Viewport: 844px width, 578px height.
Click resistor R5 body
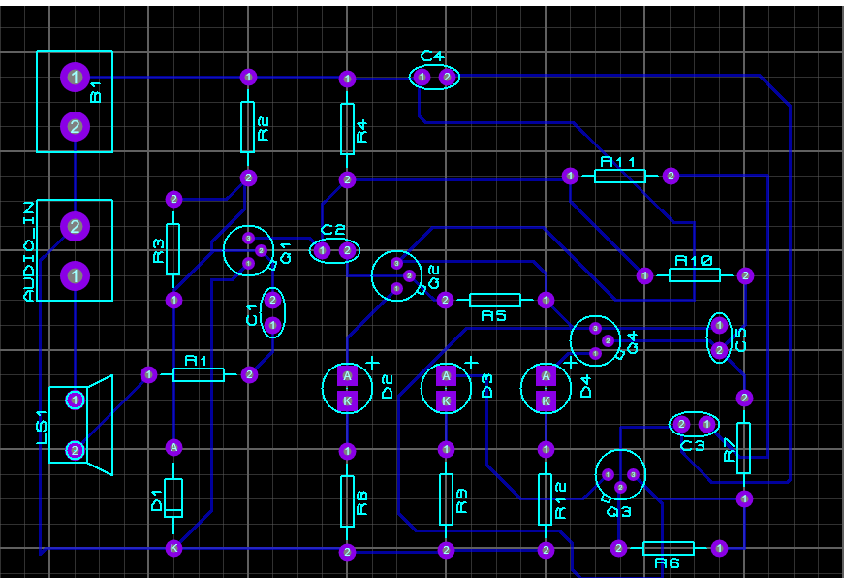click(x=494, y=301)
